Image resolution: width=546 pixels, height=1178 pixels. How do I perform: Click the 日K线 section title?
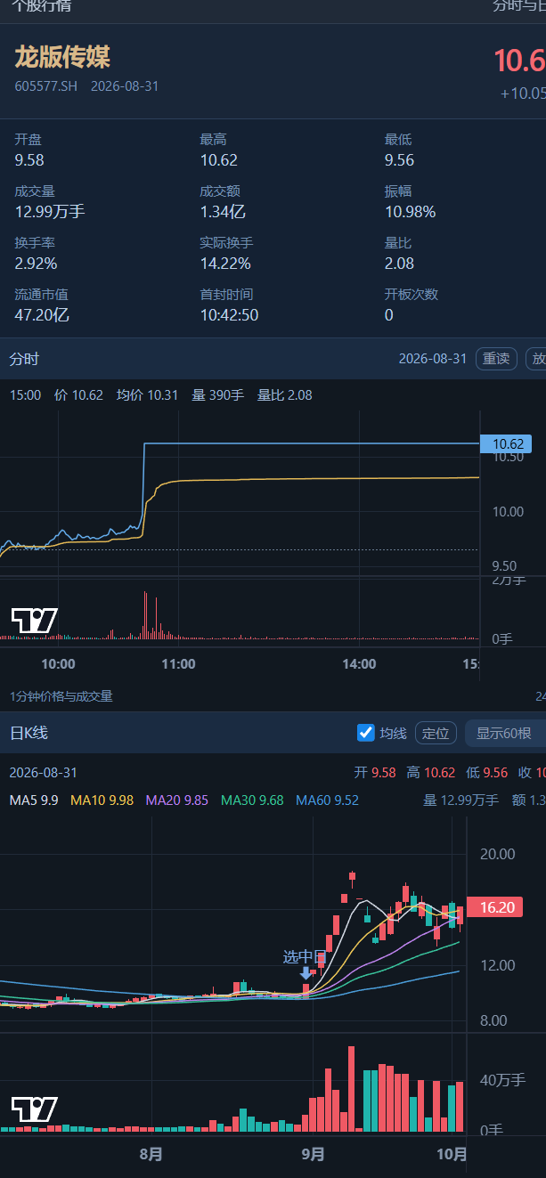click(x=29, y=733)
